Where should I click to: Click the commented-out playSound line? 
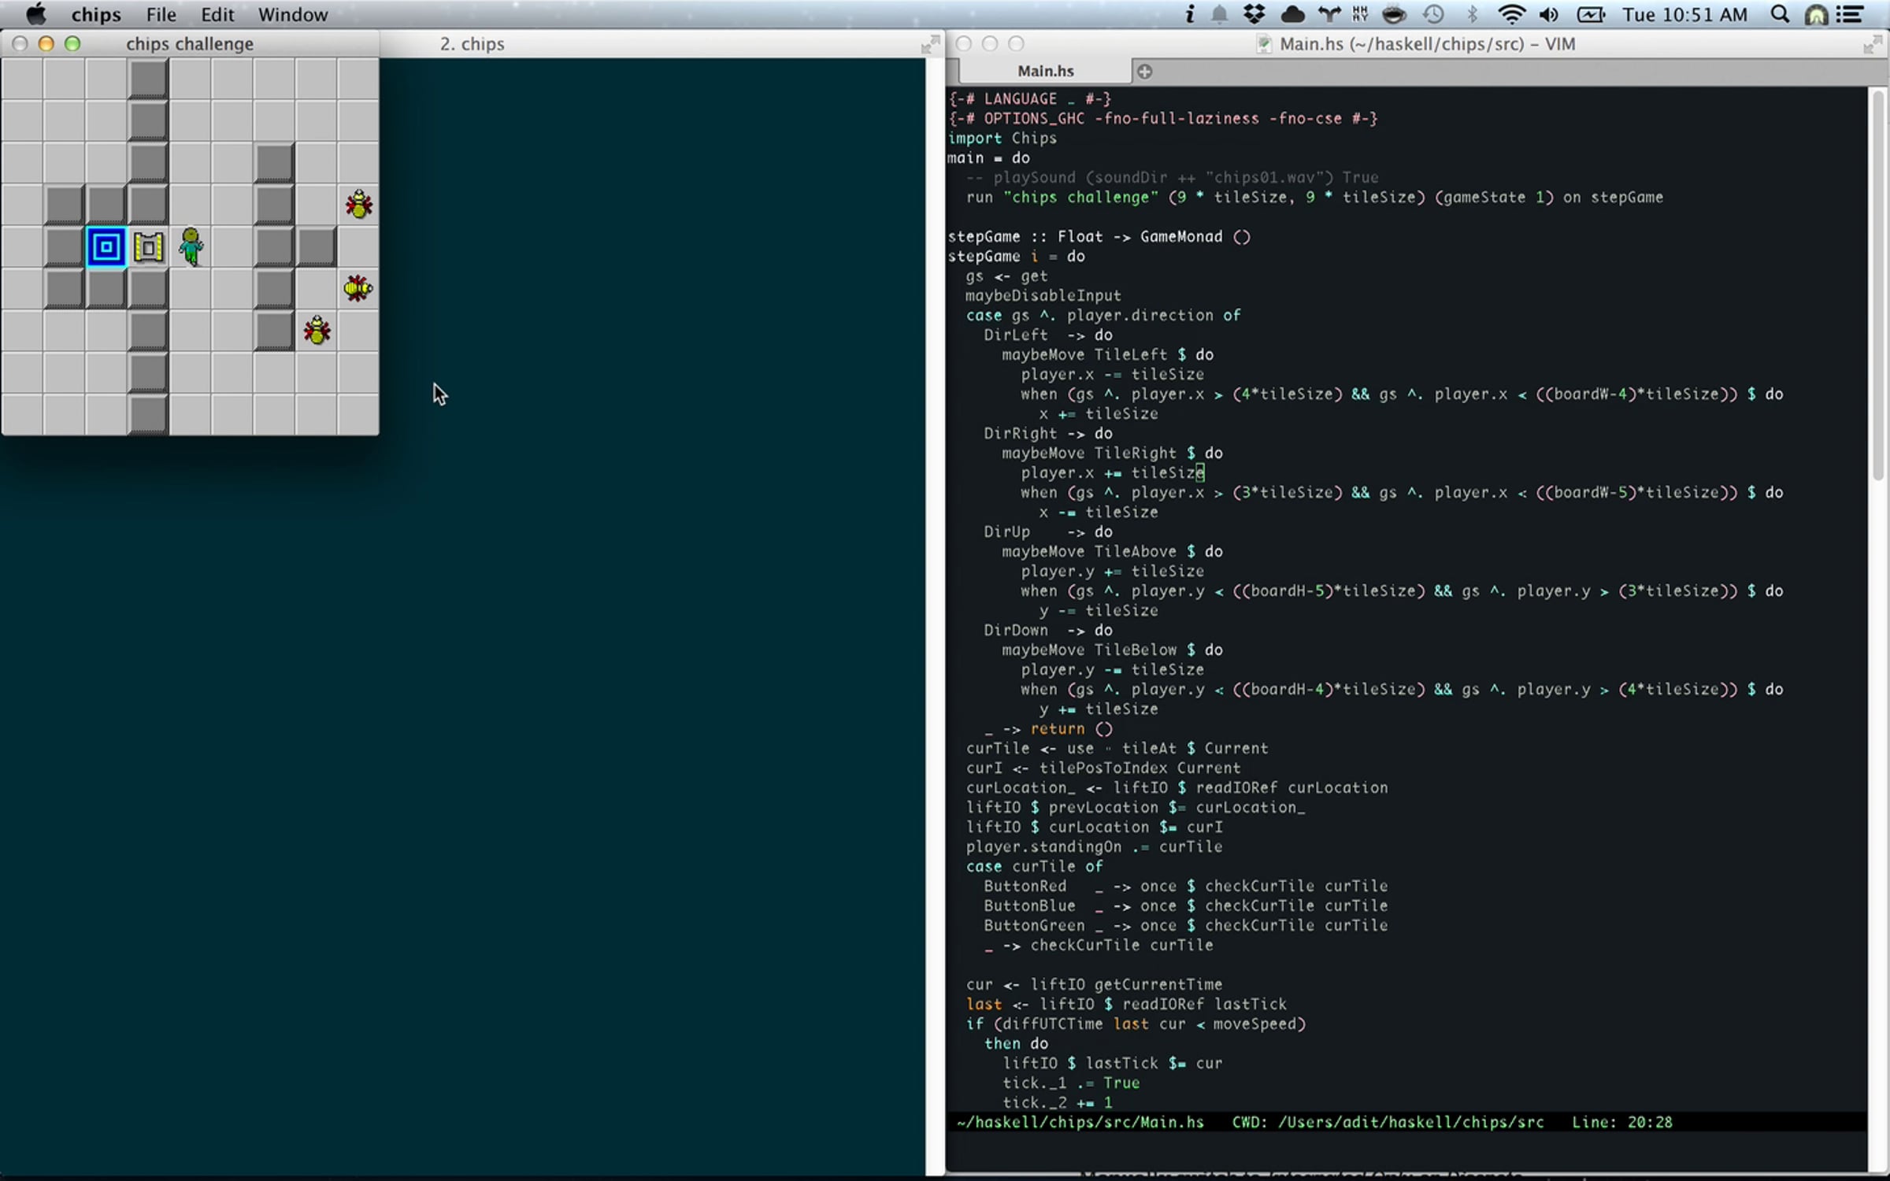1173,177
